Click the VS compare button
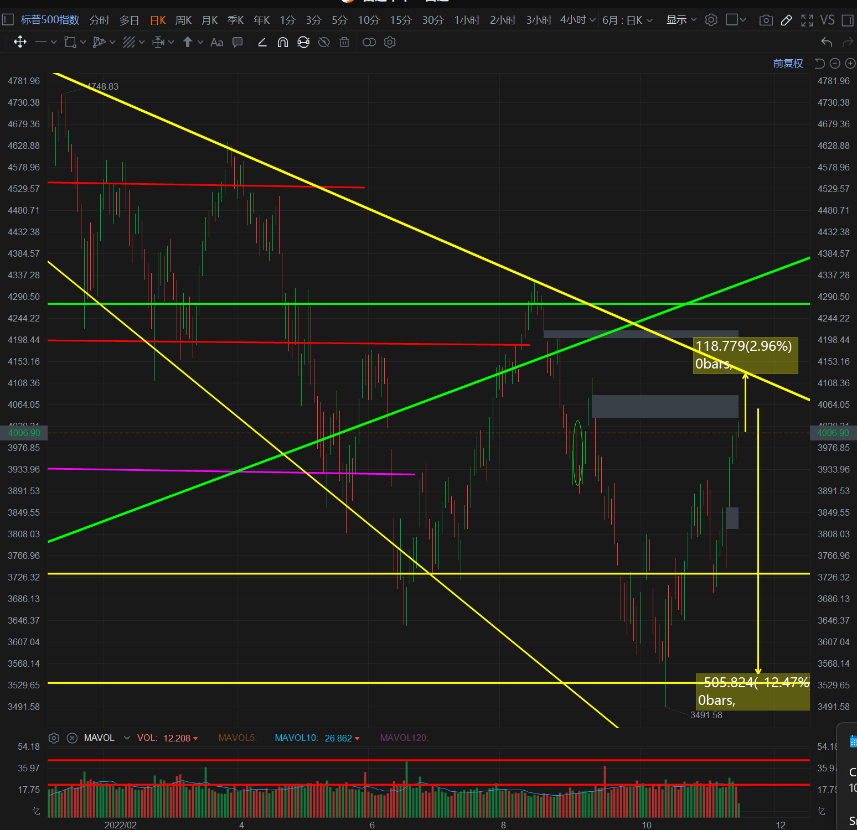Image resolution: width=857 pixels, height=830 pixels. click(x=827, y=20)
